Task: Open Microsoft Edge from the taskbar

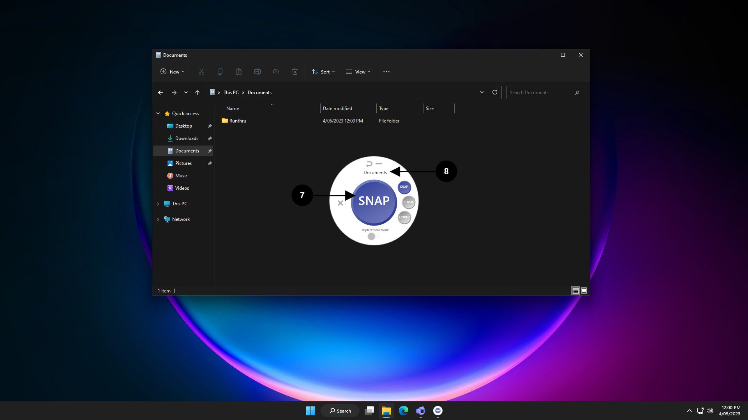Action: tap(403, 411)
